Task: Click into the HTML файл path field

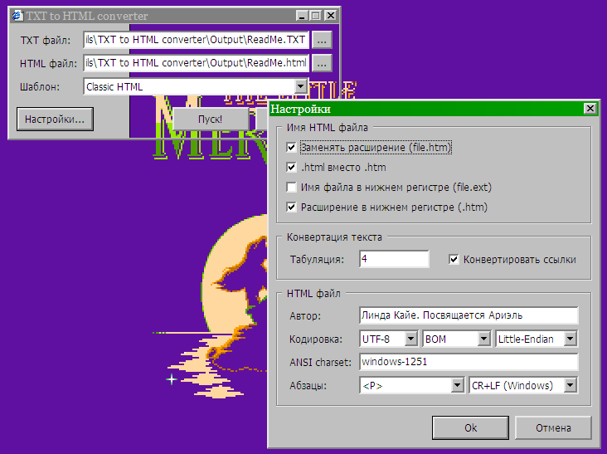Action: [196, 63]
